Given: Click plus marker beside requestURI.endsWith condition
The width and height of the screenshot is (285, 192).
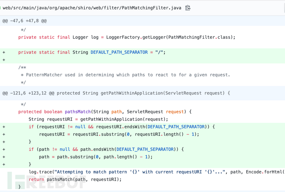Looking at the screenshot, I should click(x=4, y=127).
